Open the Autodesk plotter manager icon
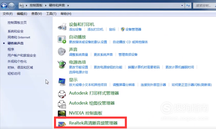This screenshot has height=129, width=216. click(62, 104)
